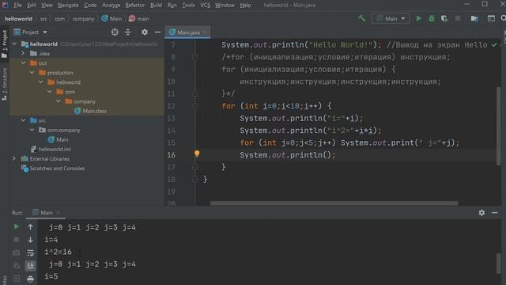The width and height of the screenshot is (506, 285).
Task: Toggle code fold marker on line 8
Action: (x=195, y=57)
